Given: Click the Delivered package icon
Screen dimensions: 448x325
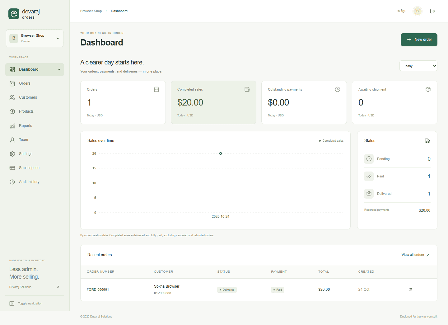Looking at the screenshot, I should click(369, 194).
